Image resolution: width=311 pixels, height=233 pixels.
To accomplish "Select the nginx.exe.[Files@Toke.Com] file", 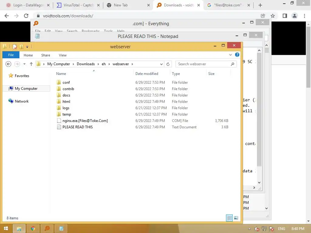I will (85, 121).
